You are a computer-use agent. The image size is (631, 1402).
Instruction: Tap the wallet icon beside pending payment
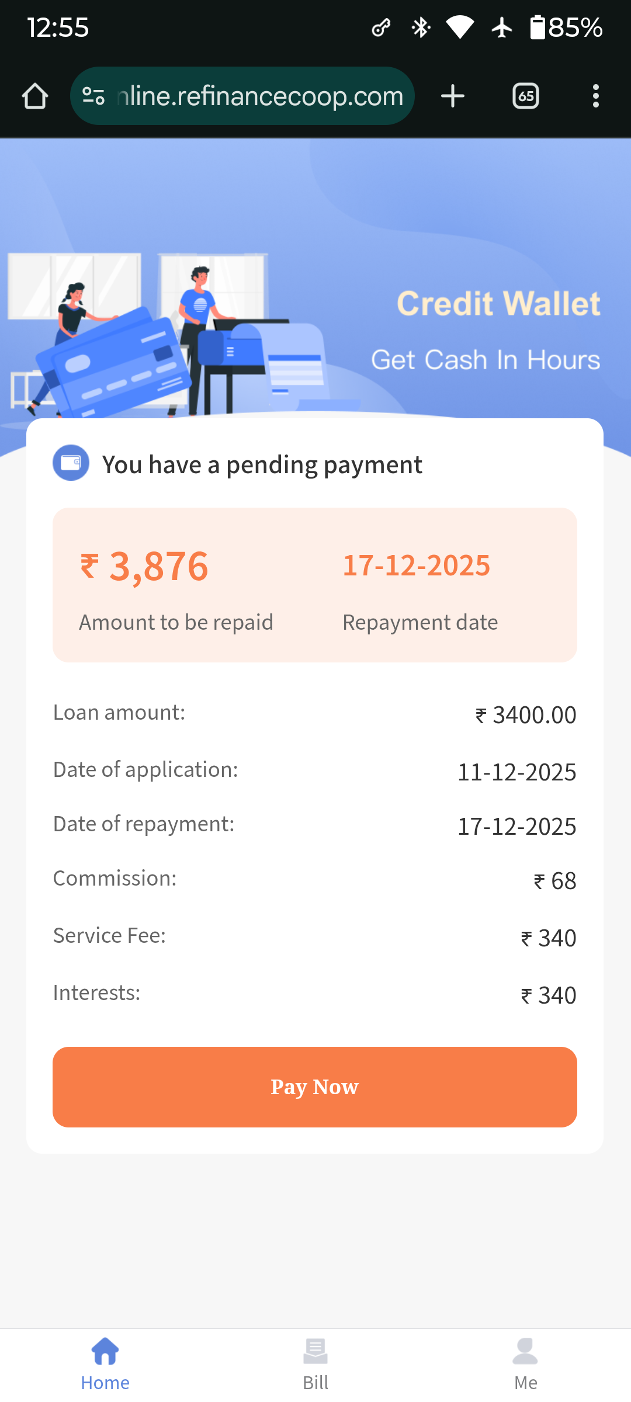point(71,463)
